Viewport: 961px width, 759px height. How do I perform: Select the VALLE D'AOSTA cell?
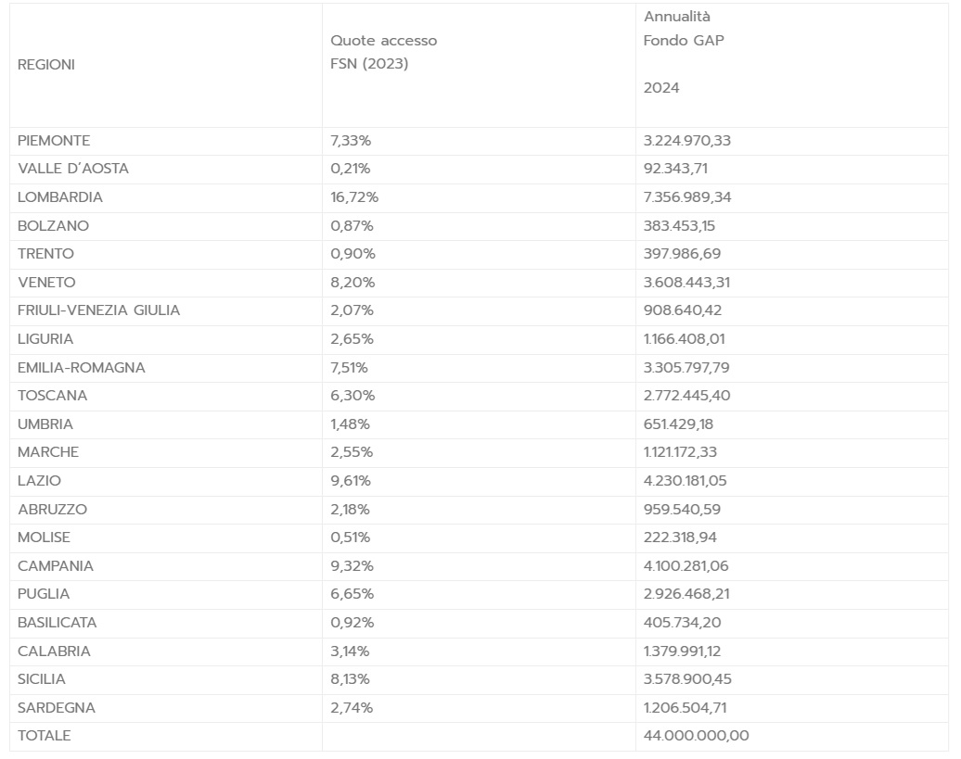[x=73, y=169]
